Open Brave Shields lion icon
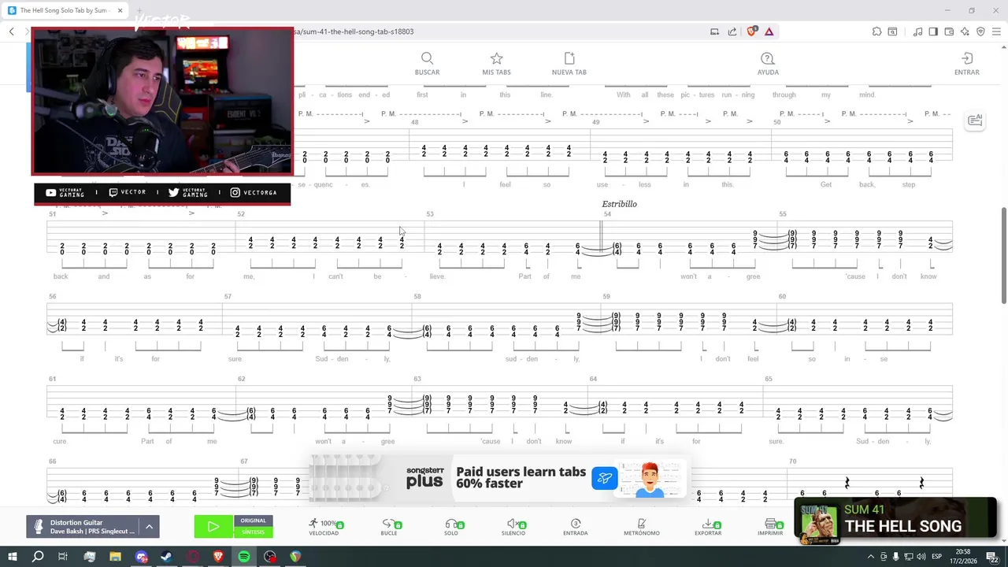This screenshot has width=1008, height=567. point(751,31)
